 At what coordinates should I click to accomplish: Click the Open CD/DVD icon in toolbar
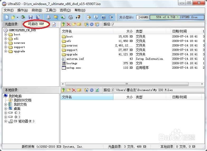pos(23,17)
